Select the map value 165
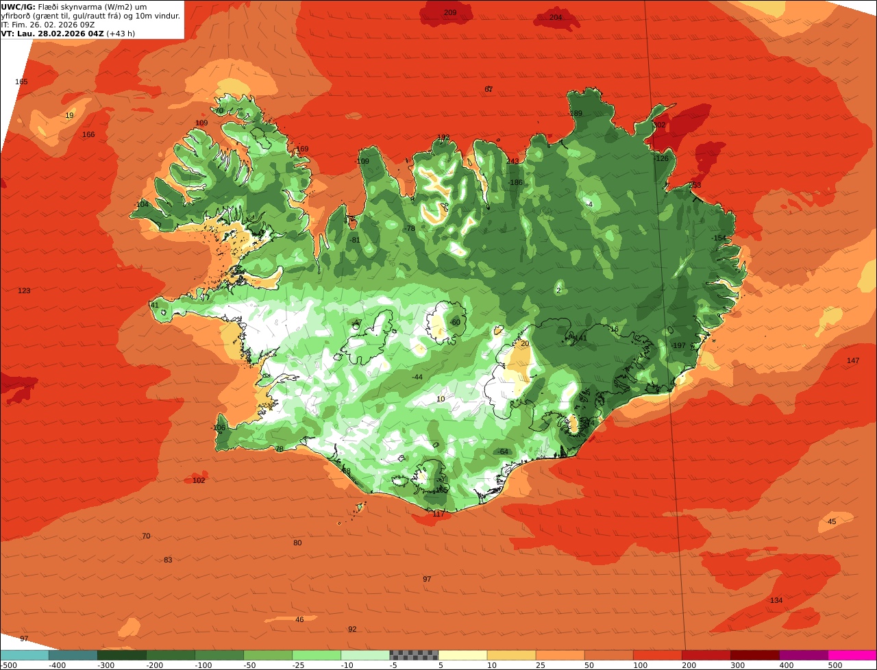This screenshot has width=877, height=670. coord(21,82)
